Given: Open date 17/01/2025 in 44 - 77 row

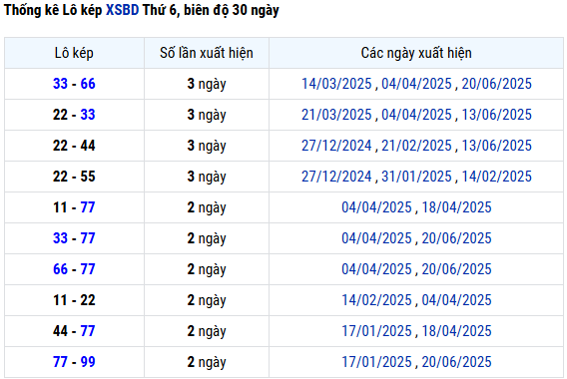Looking at the screenshot, I should click(376, 331).
